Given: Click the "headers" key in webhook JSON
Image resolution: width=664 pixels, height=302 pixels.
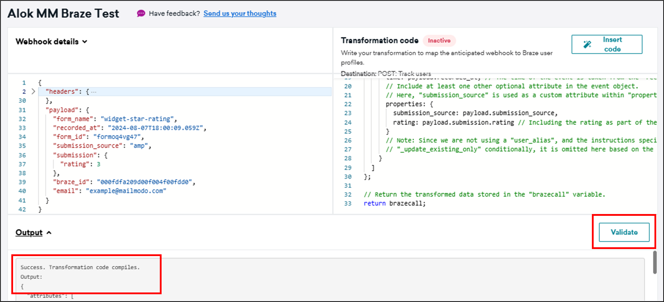Looking at the screenshot, I should 62,91.
